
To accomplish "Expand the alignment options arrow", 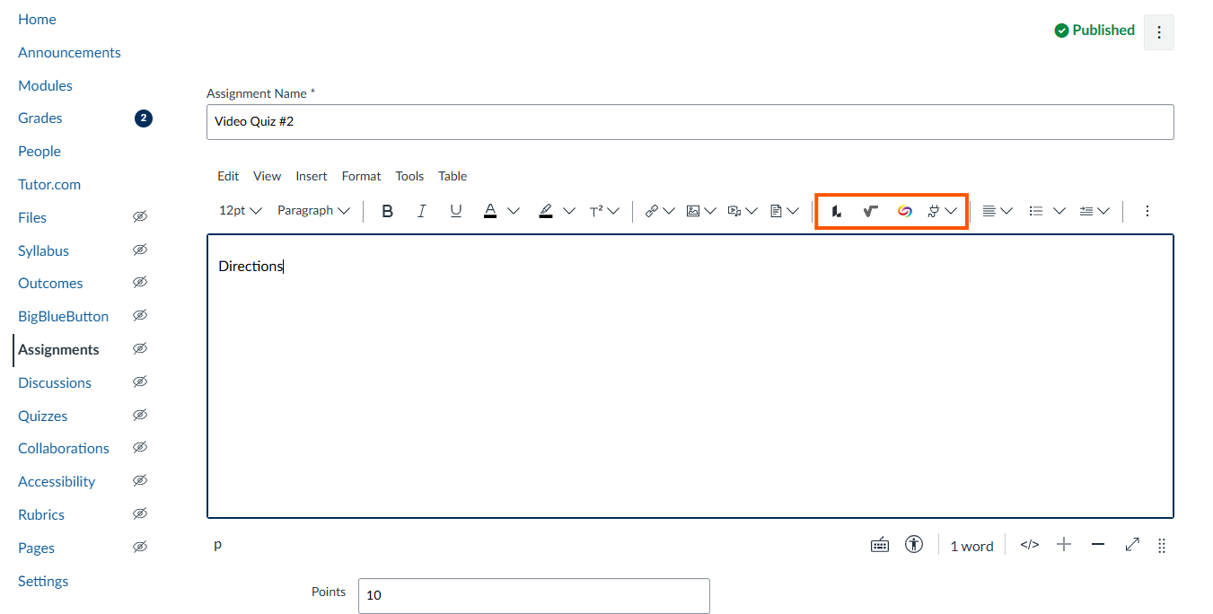I will click(1006, 211).
